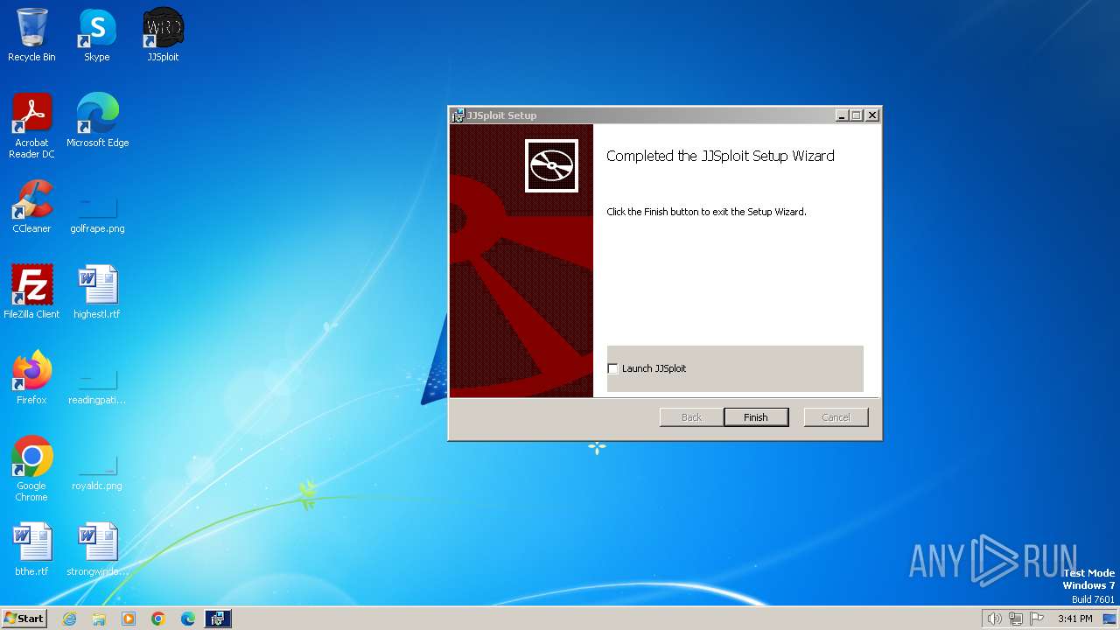Viewport: 1120px width, 630px height.
Task: Select the JJSploit desktop shortcut
Action: [163, 35]
